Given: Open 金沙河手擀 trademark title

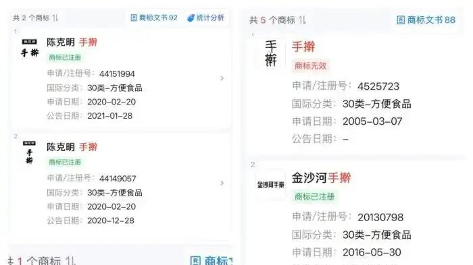Looking at the screenshot, I should tap(321, 177).
